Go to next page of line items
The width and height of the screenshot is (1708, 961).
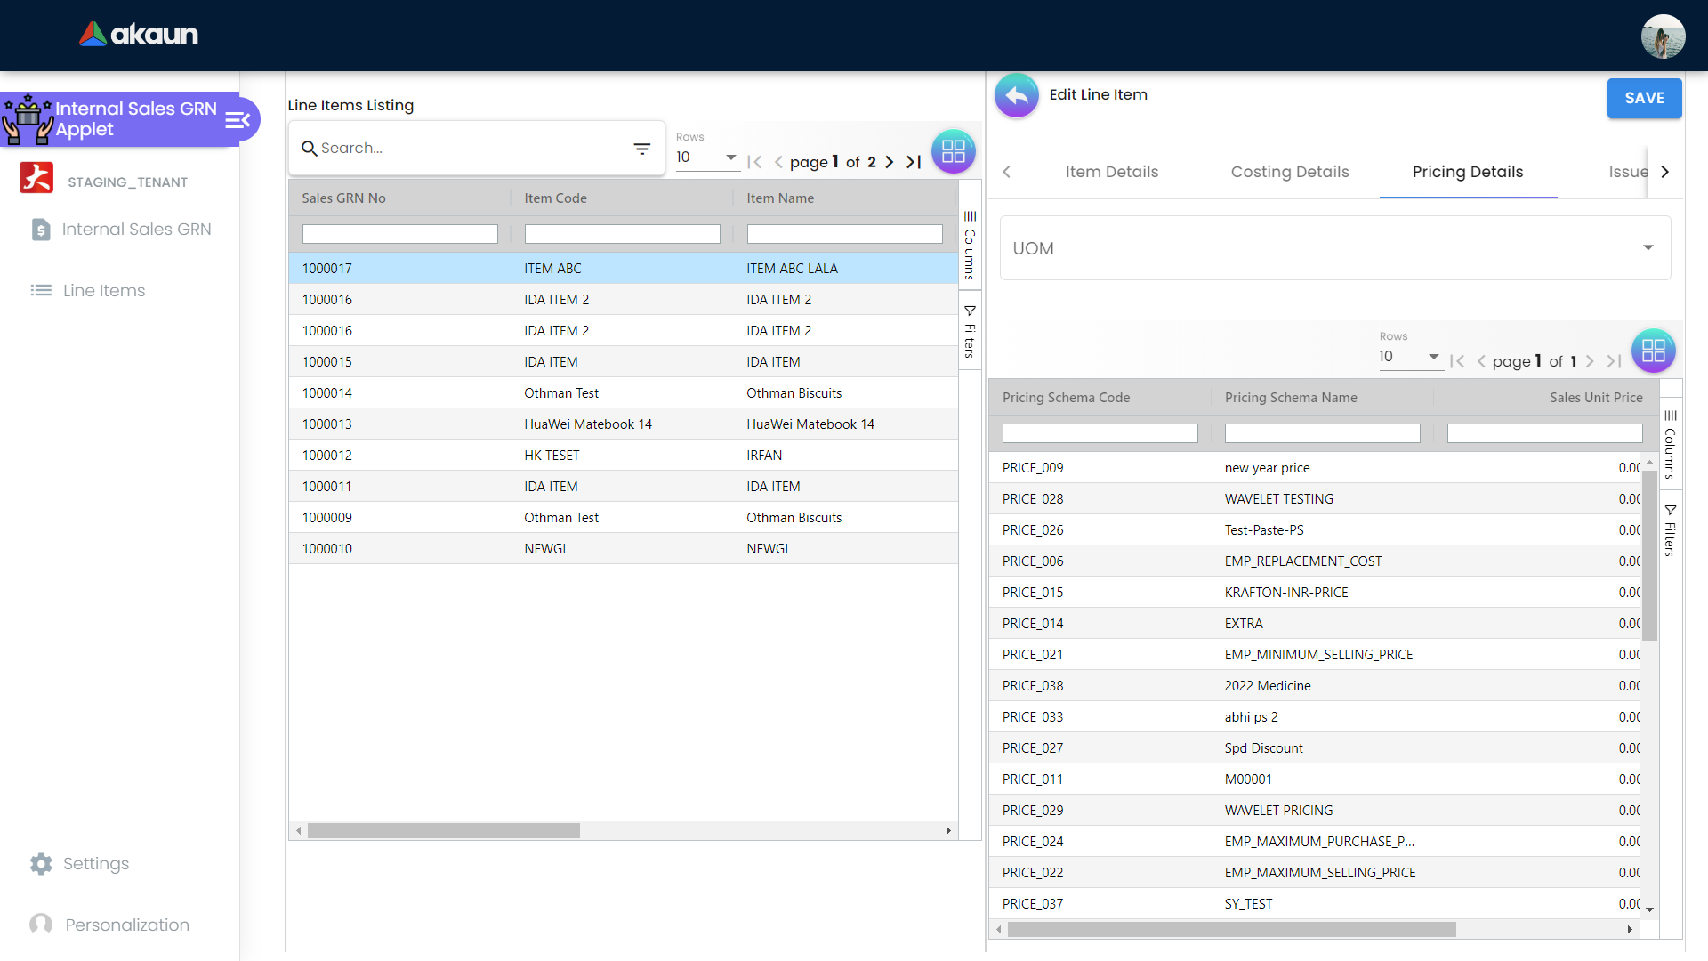[x=889, y=162]
